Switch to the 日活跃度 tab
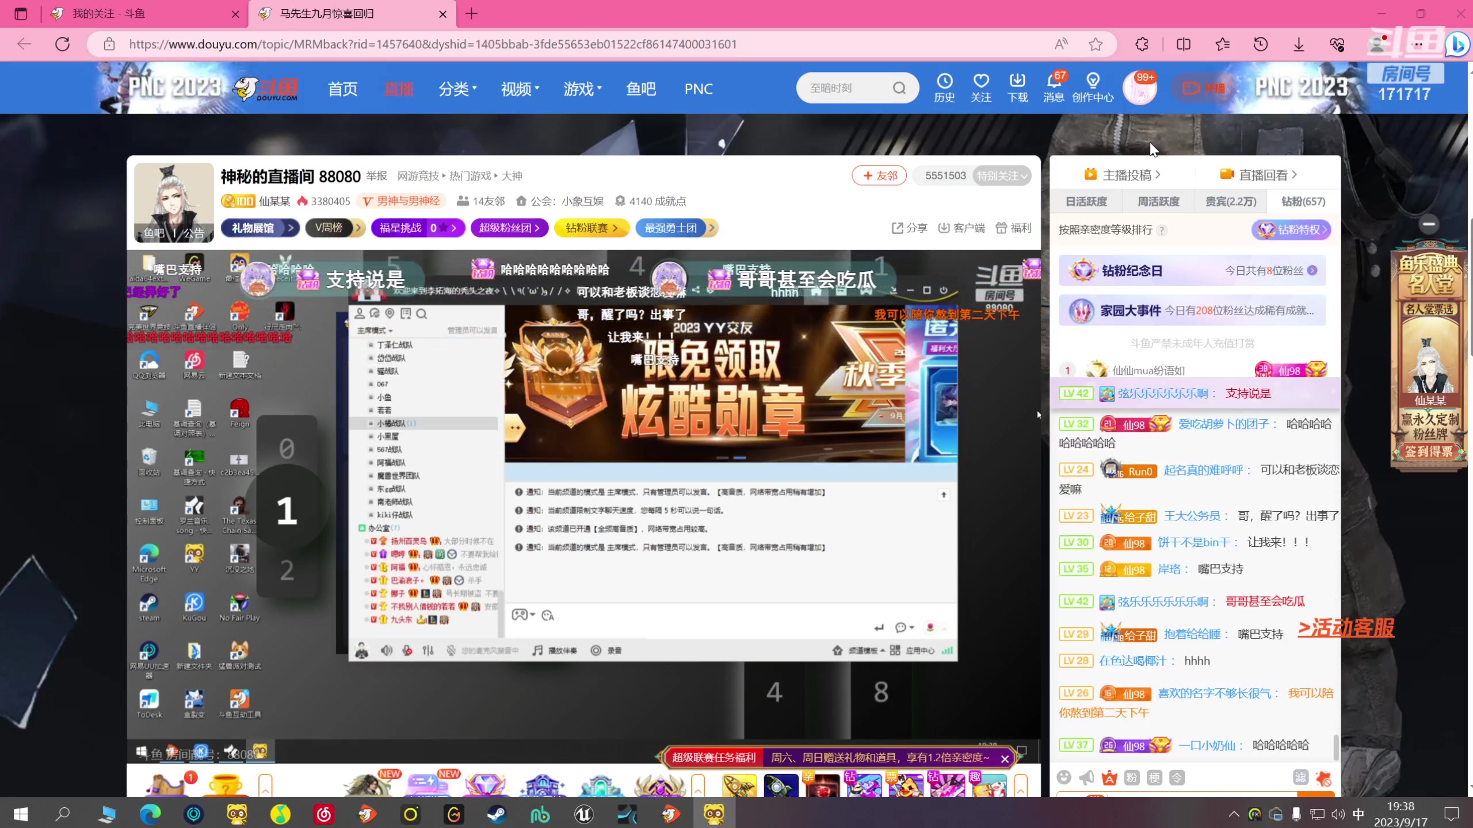This screenshot has width=1473, height=828. [x=1086, y=202]
